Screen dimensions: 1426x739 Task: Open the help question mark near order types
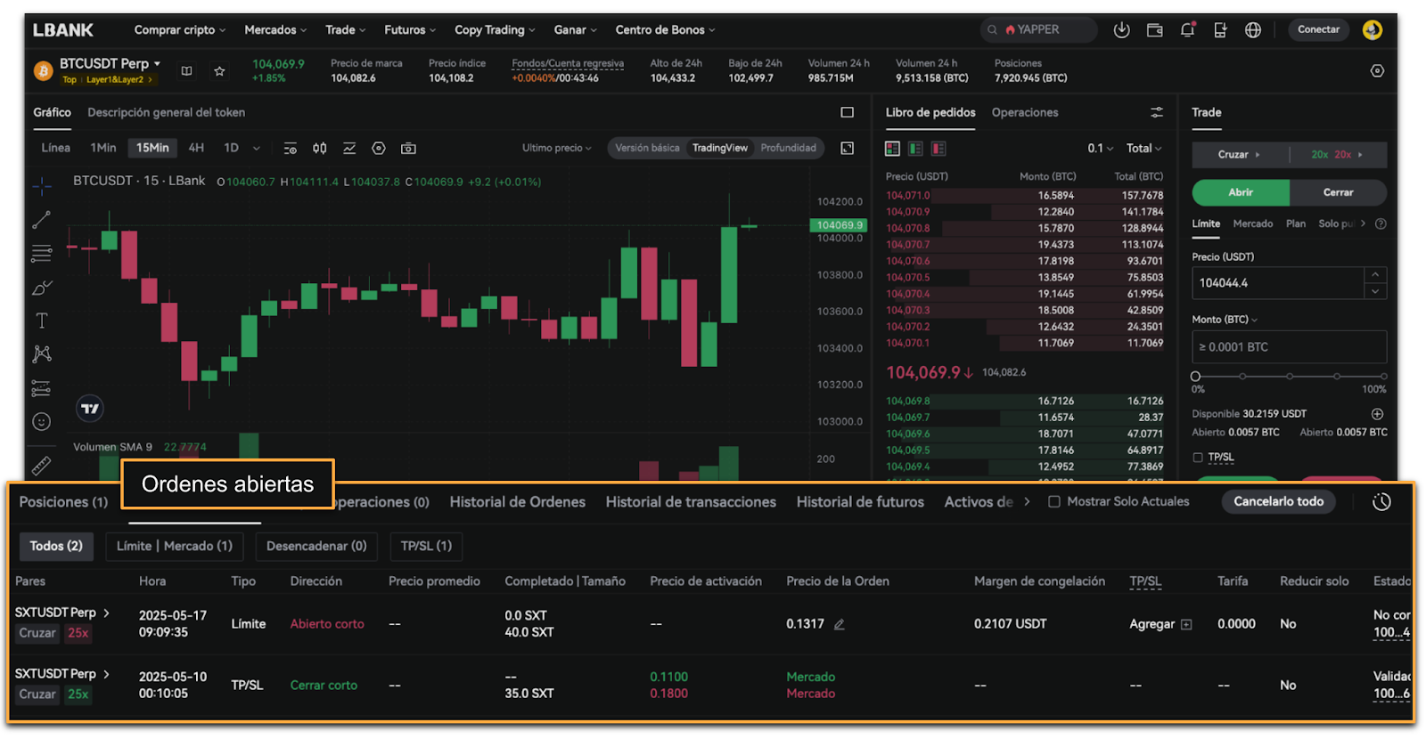tap(1381, 224)
